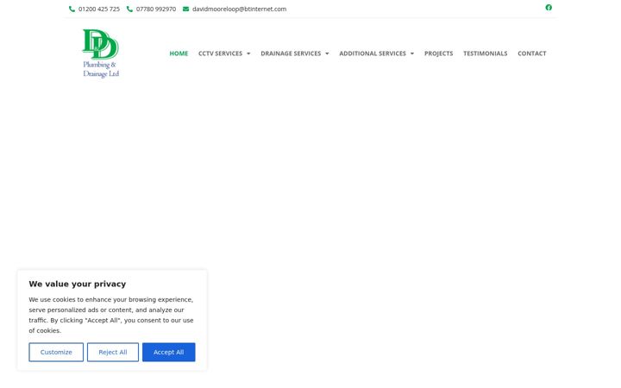621x388 pixels.
Task: Call landline number 01200 425 725
Action: click(x=99, y=9)
